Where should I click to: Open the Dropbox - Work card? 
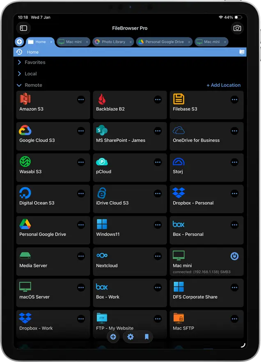click(x=53, y=324)
